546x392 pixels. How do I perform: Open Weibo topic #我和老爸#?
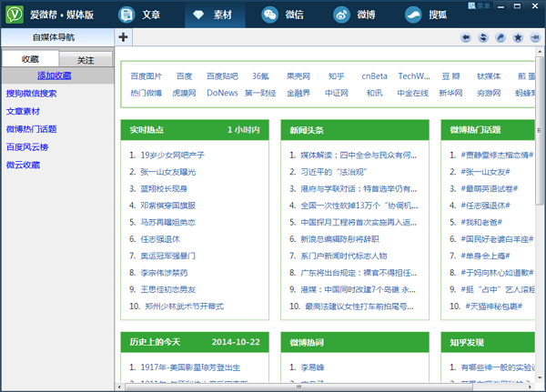tap(481, 222)
